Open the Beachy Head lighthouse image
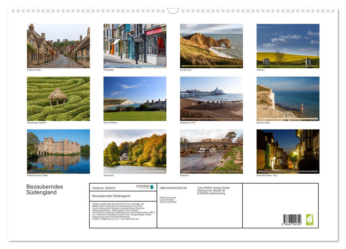 click(x=288, y=98)
